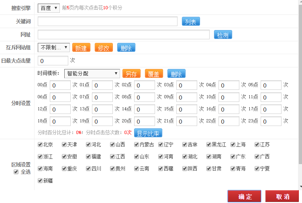Confirm with the 确定 button

click(244, 196)
